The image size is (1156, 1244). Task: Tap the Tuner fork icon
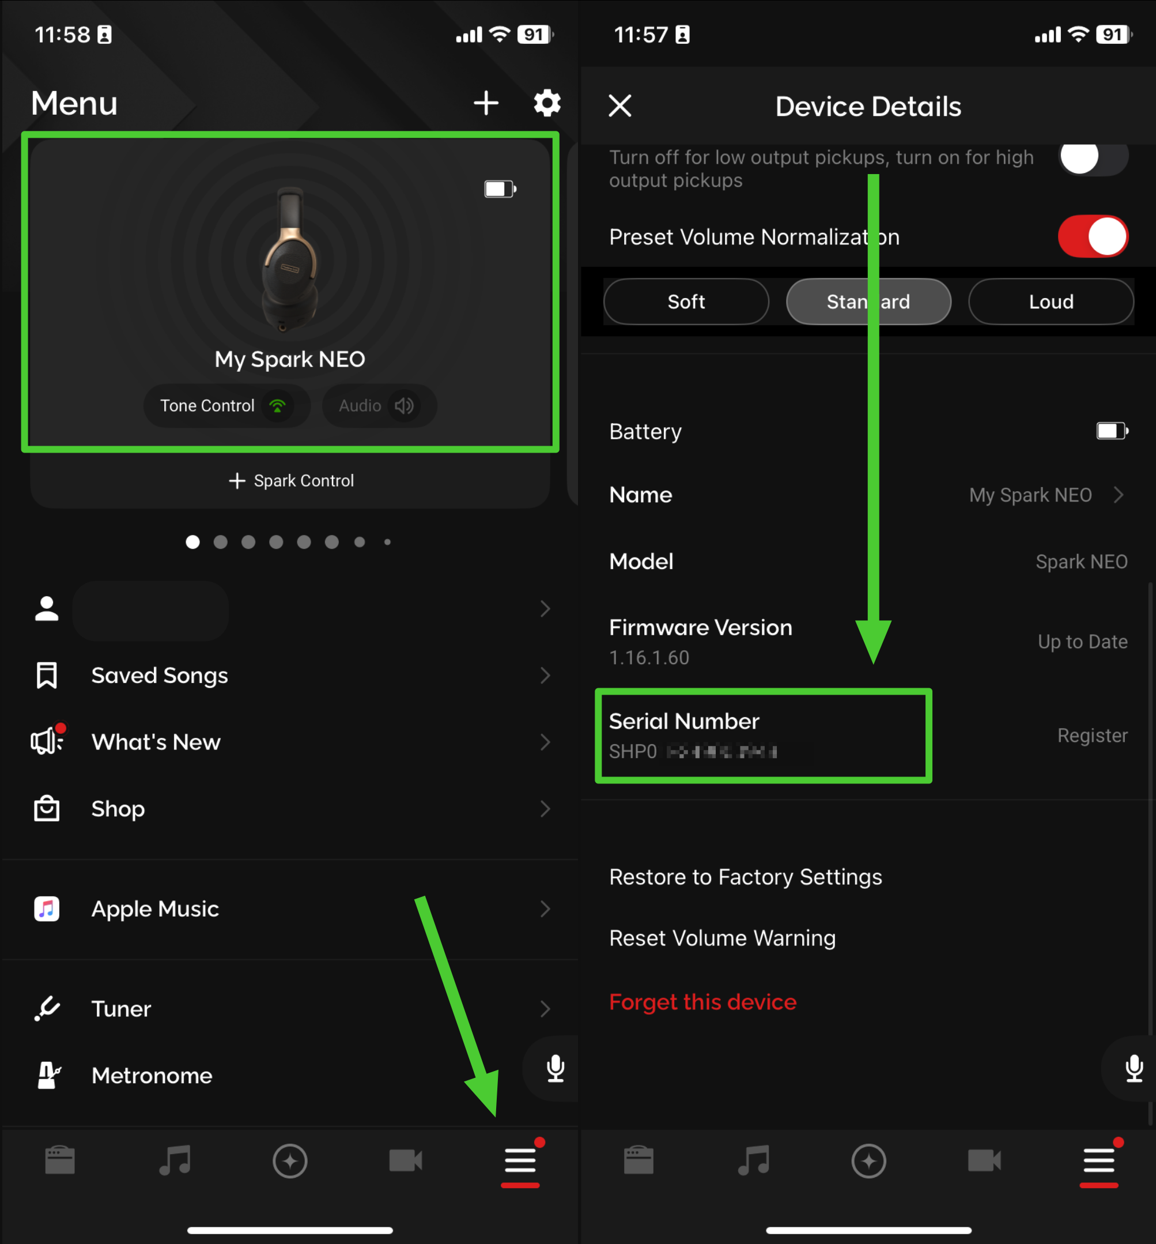click(47, 1009)
